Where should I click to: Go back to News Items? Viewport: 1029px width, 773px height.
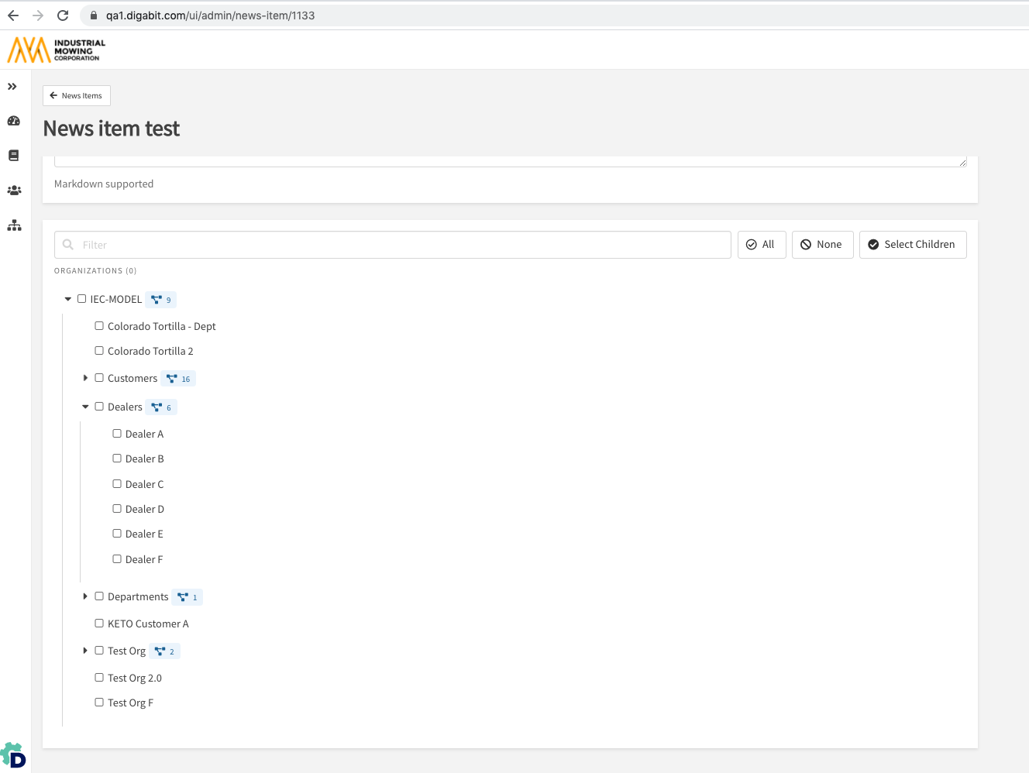pos(77,96)
